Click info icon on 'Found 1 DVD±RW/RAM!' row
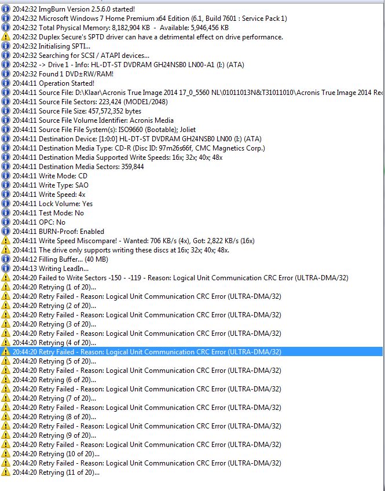 [x=6, y=74]
